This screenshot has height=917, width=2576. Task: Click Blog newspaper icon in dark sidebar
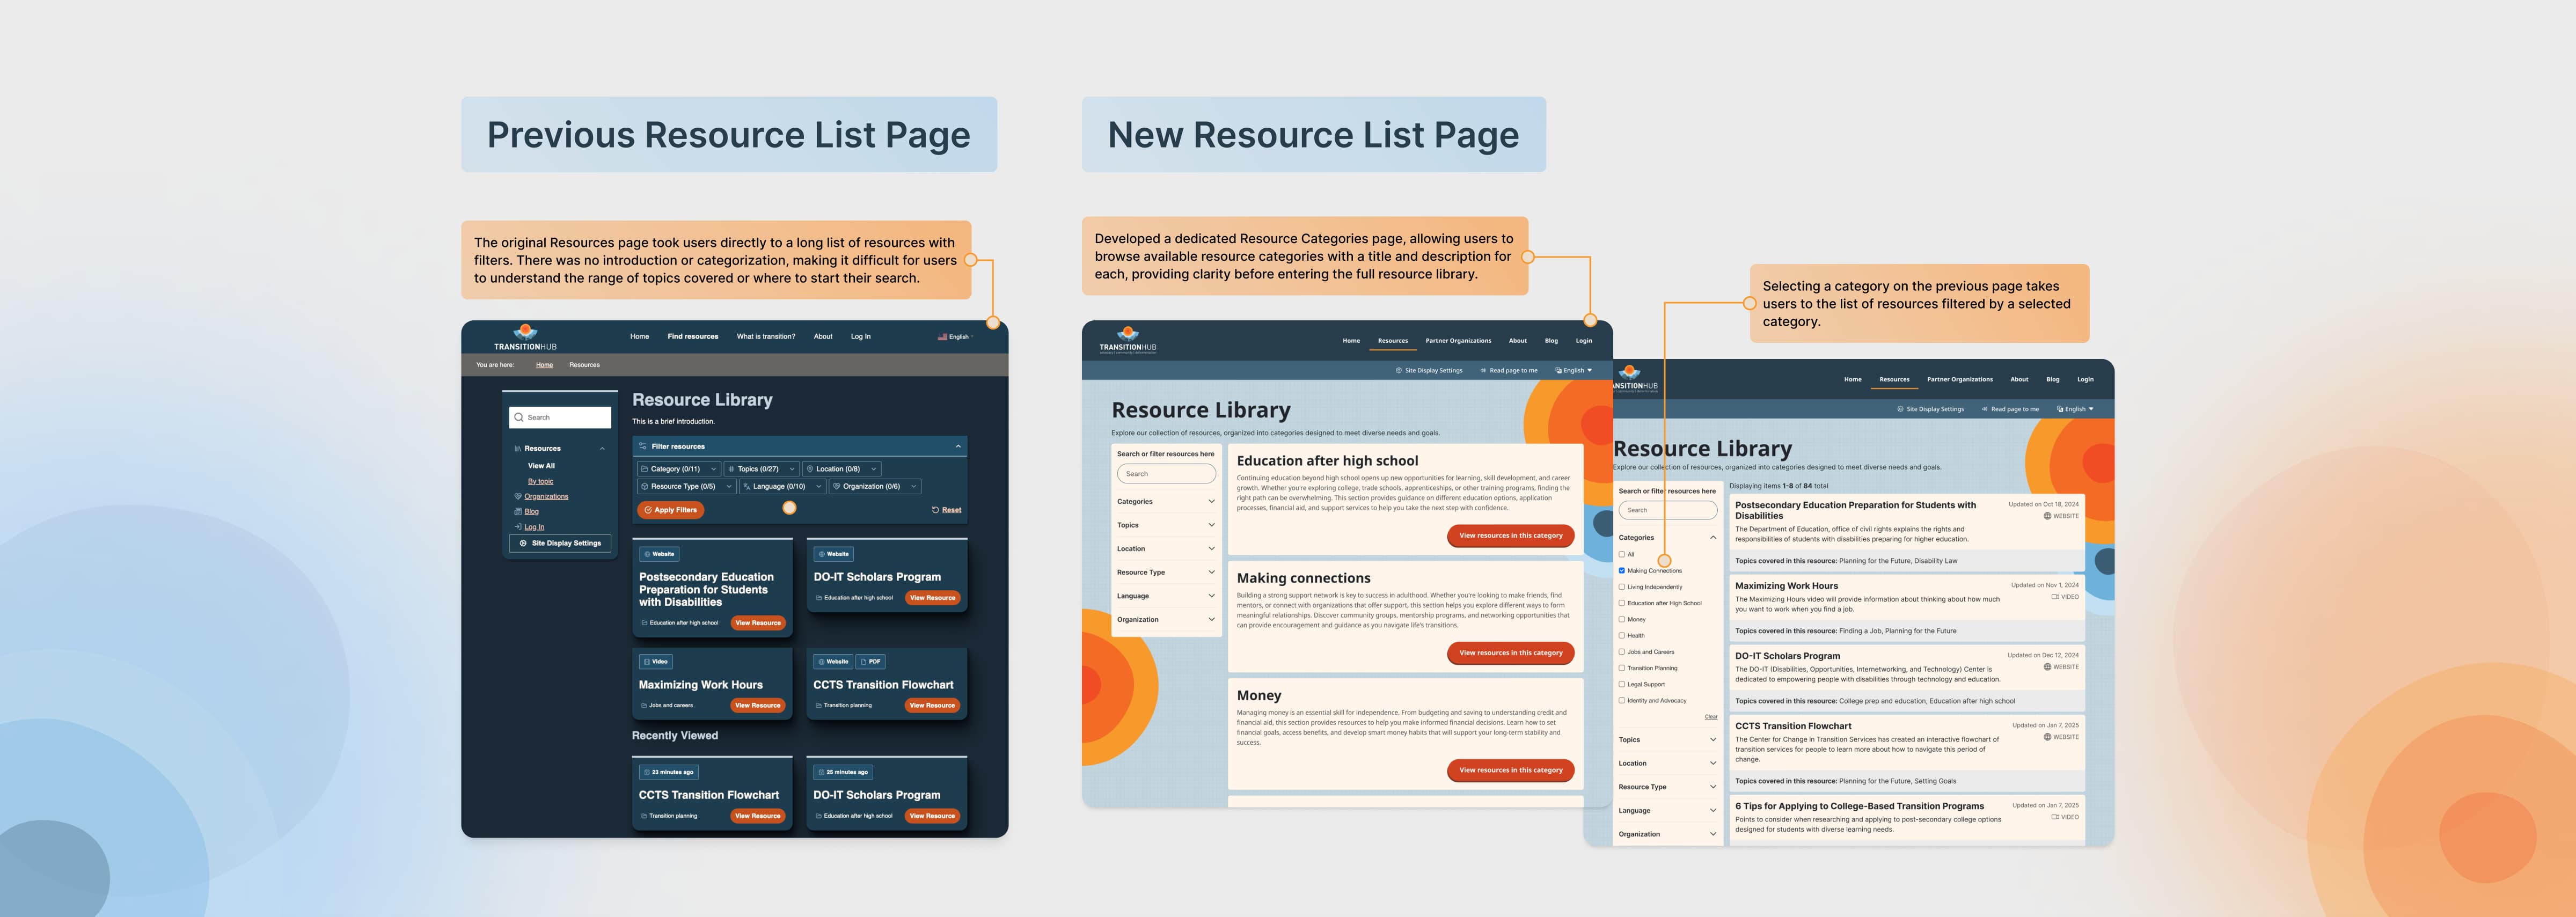click(x=518, y=511)
